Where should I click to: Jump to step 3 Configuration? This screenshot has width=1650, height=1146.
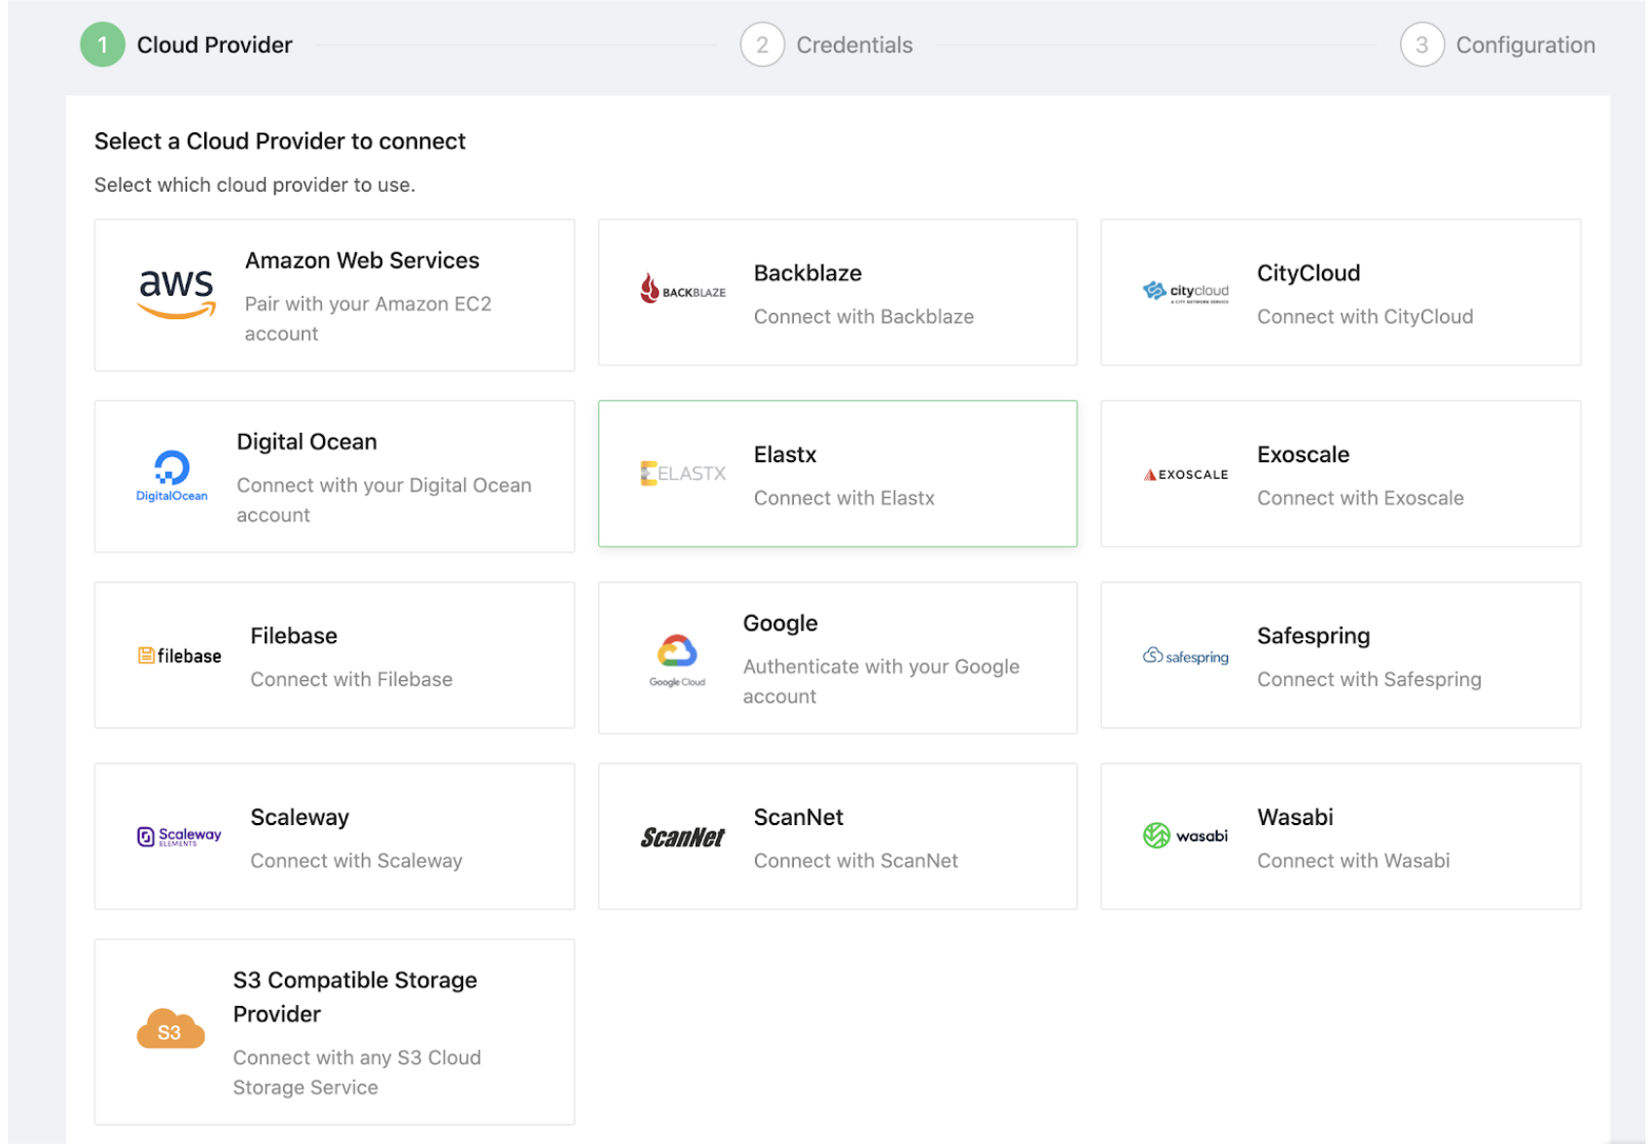click(x=1421, y=45)
